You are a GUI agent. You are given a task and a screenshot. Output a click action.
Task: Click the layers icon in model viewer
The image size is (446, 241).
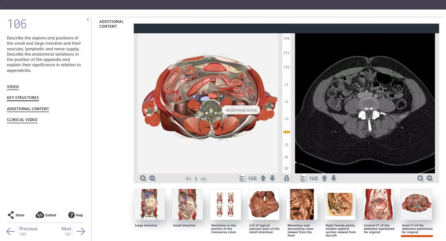click(243, 178)
